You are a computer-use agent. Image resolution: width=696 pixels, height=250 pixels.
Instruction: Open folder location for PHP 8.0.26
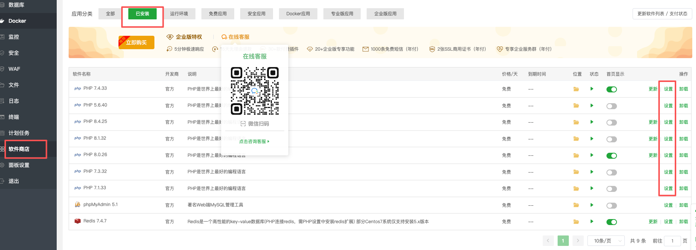[576, 155]
